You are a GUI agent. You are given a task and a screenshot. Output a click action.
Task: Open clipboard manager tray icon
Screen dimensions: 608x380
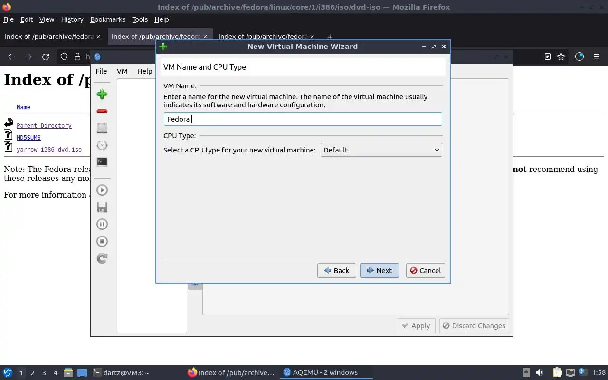(557, 372)
